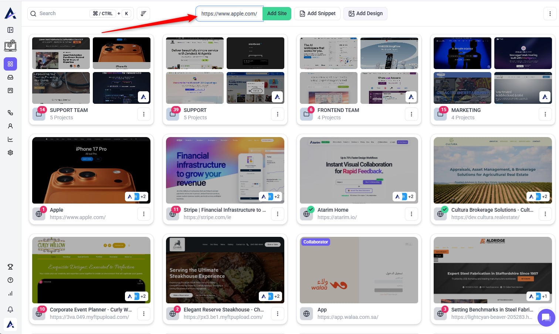Image resolution: width=559 pixels, height=334 pixels.
Task: Click the Add Design button
Action: (x=365, y=14)
